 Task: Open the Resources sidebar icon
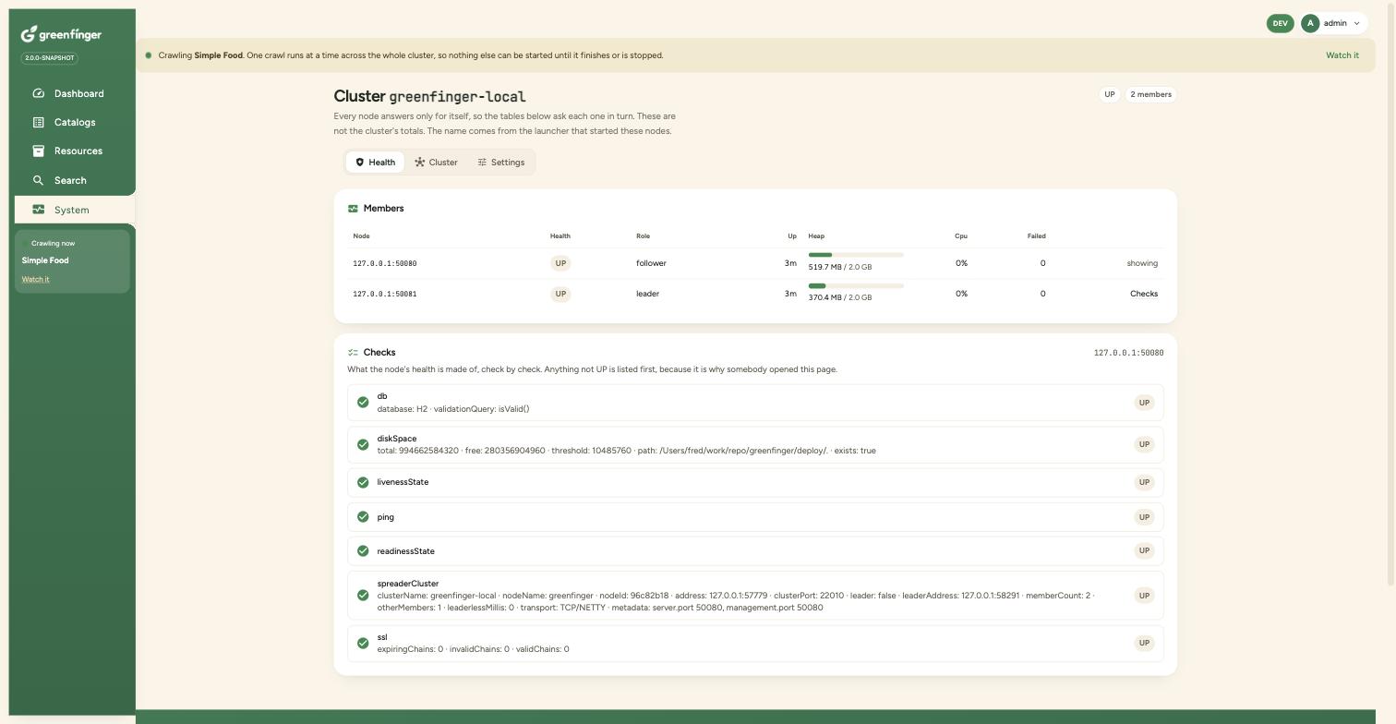coord(38,151)
